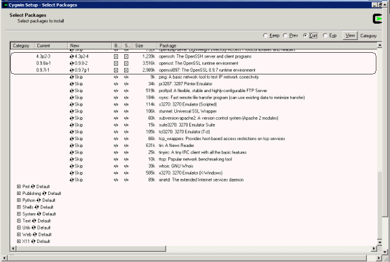Toggle binary checkbox for openssl097
Viewport: 390px width, 262px height.
(x=116, y=70)
